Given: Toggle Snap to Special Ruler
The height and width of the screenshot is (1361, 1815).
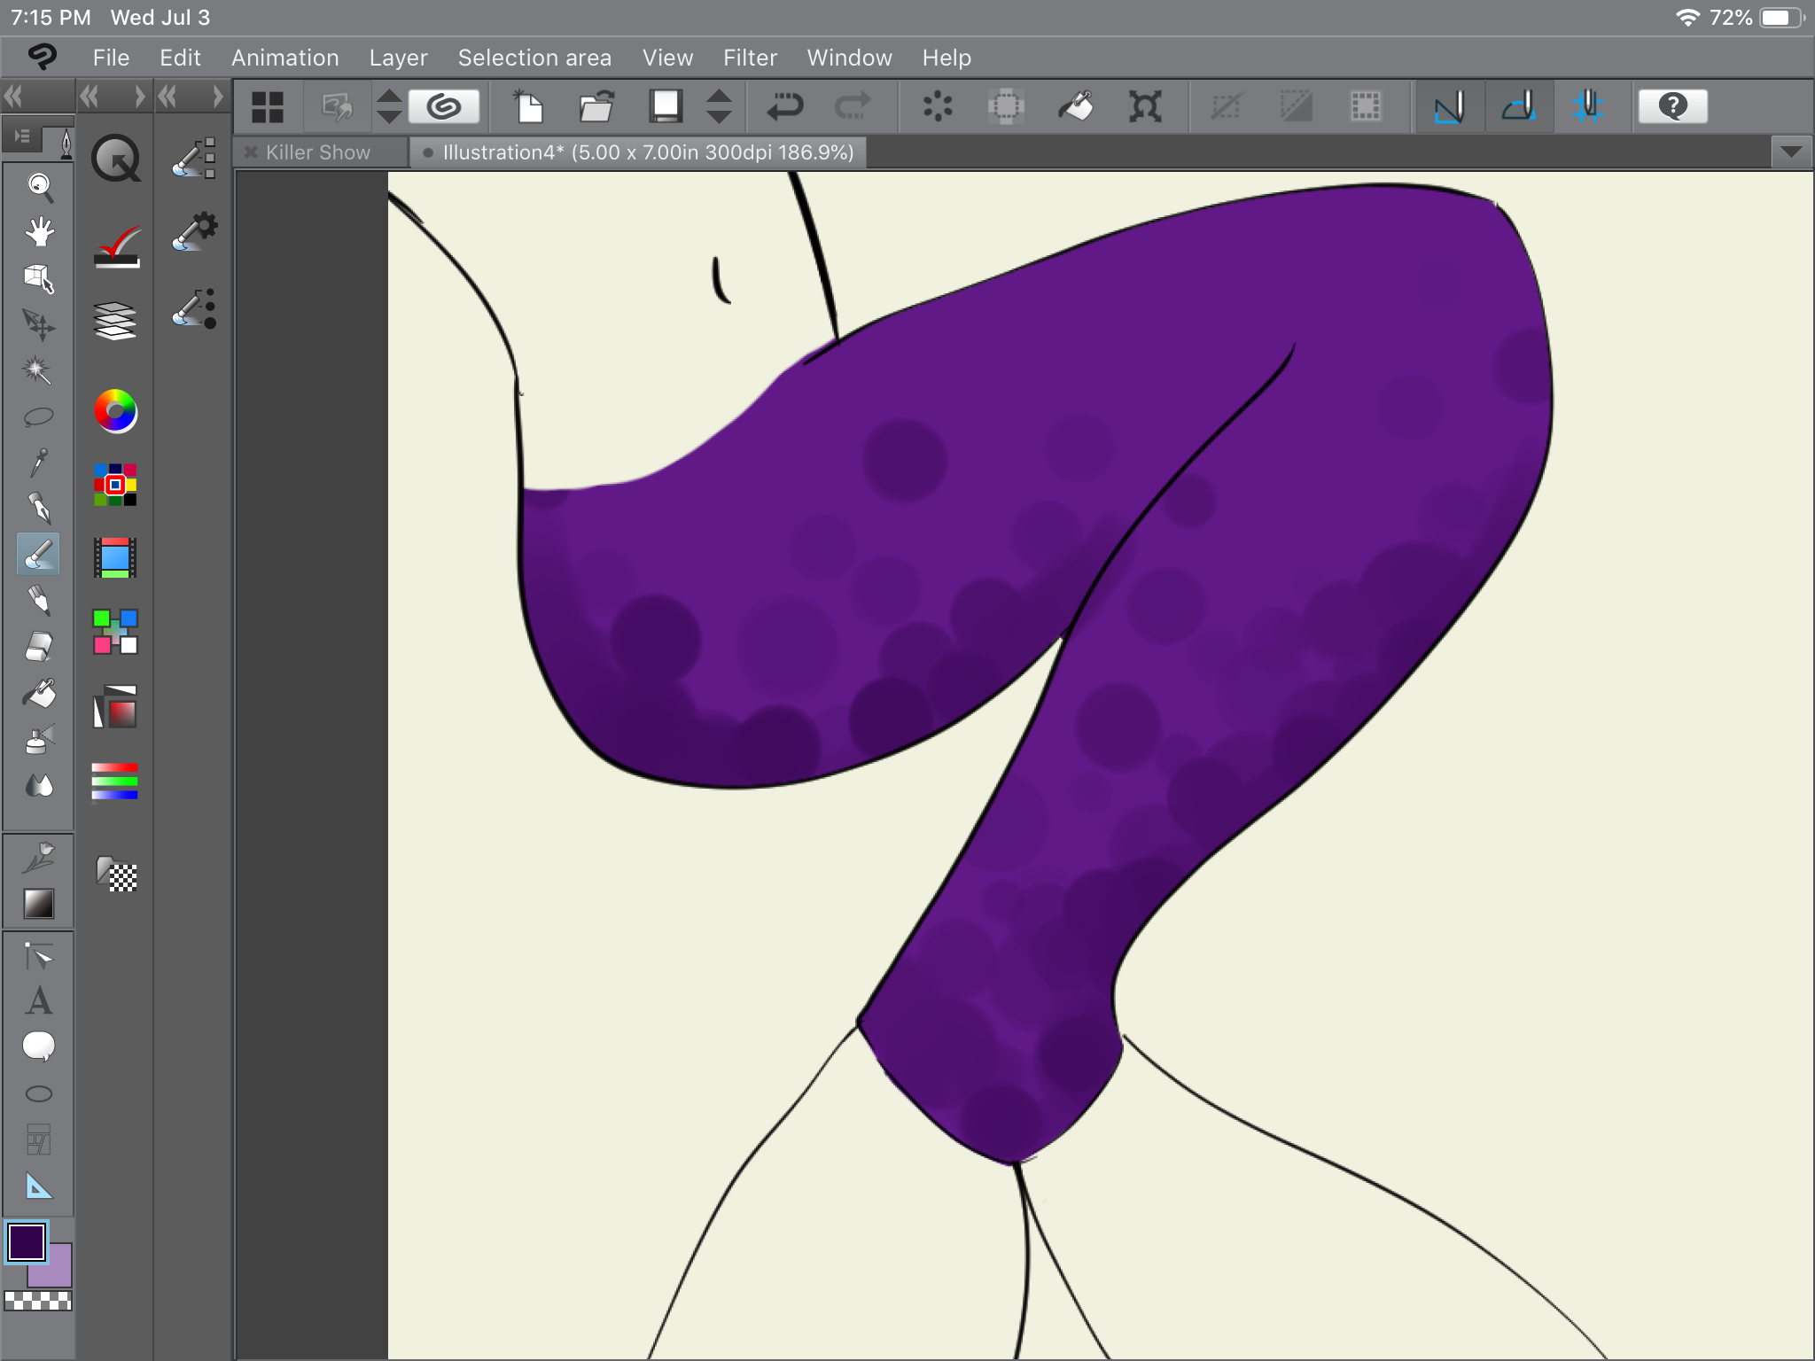Looking at the screenshot, I should (x=1519, y=107).
